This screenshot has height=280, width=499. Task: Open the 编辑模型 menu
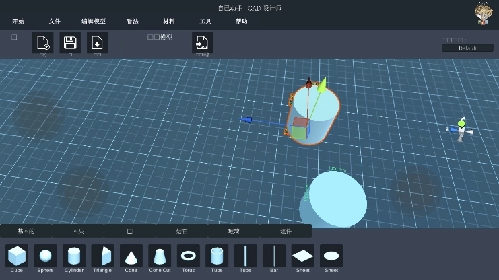[94, 22]
